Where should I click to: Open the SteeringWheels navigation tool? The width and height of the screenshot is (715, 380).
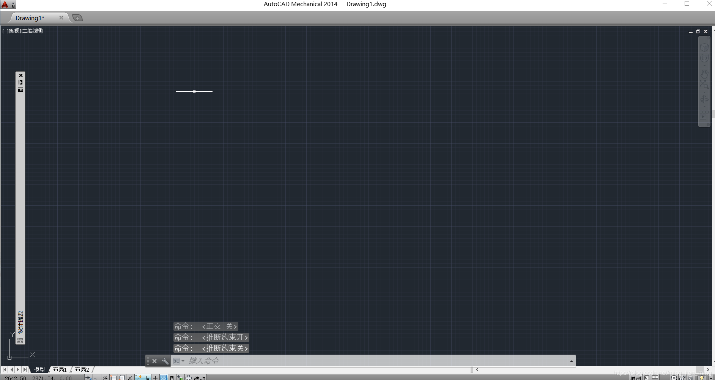pyautogui.click(x=704, y=58)
